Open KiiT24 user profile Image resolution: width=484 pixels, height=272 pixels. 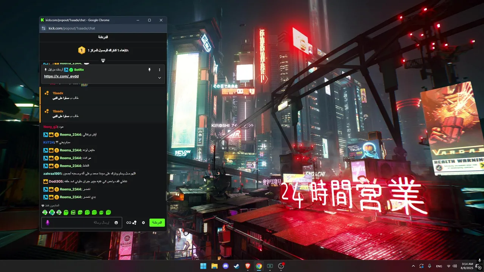[x=49, y=142]
